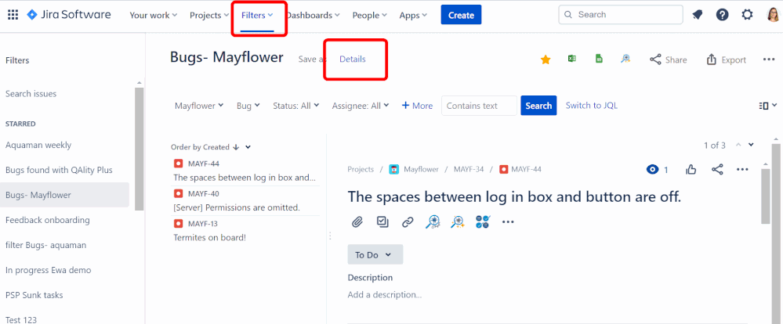
Task: Add more criteria with + More
Action: 417,106
